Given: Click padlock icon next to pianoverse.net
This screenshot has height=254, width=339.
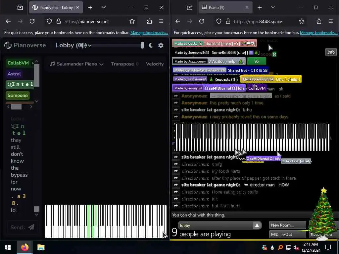Looking at the screenshot, I should point(58,21).
